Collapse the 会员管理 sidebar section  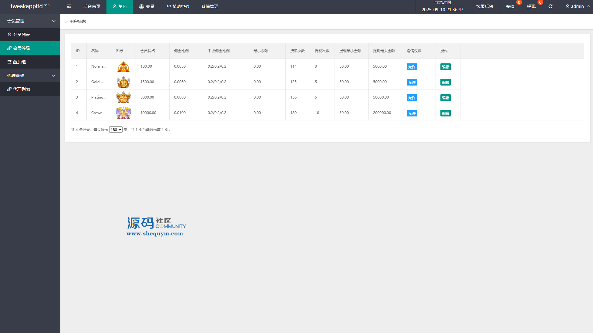click(x=30, y=21)
